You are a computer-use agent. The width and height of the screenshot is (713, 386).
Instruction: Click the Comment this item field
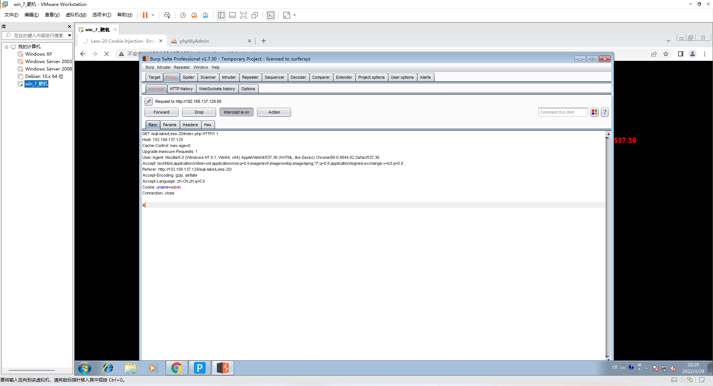563,112
